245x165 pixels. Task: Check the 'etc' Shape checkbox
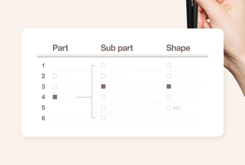169,108
